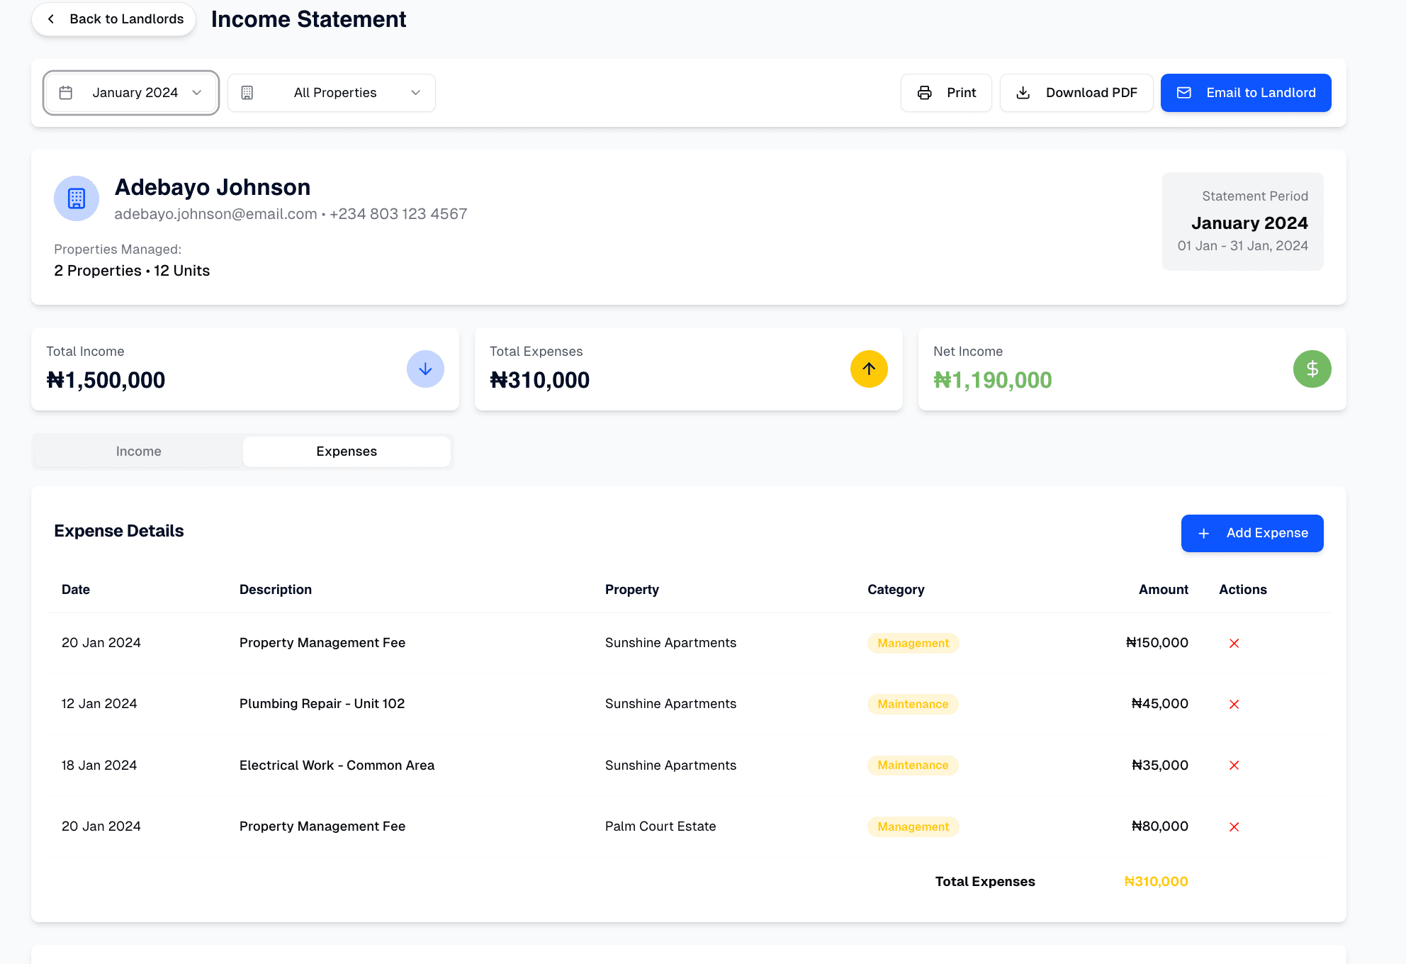The image size is (1406, 964).
Task: Switch to the Income tab
Action: tap(138, 451)
